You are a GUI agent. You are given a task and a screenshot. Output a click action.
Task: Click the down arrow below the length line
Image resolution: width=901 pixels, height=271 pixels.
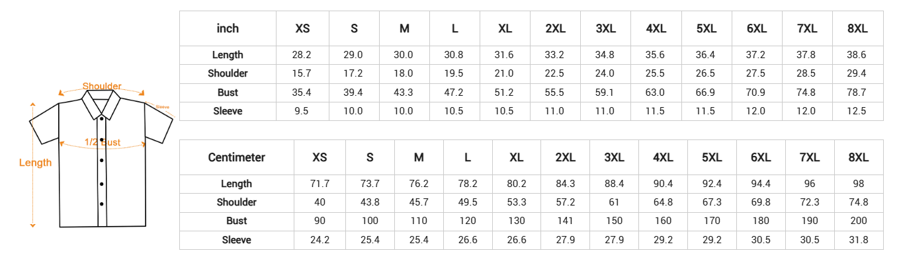pos(32,225)
